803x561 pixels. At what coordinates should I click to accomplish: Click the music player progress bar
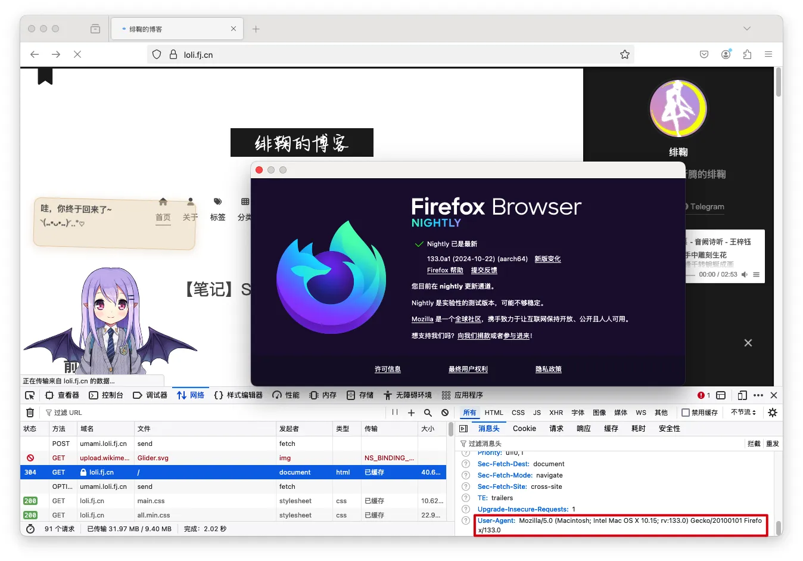tap(690, 275)
